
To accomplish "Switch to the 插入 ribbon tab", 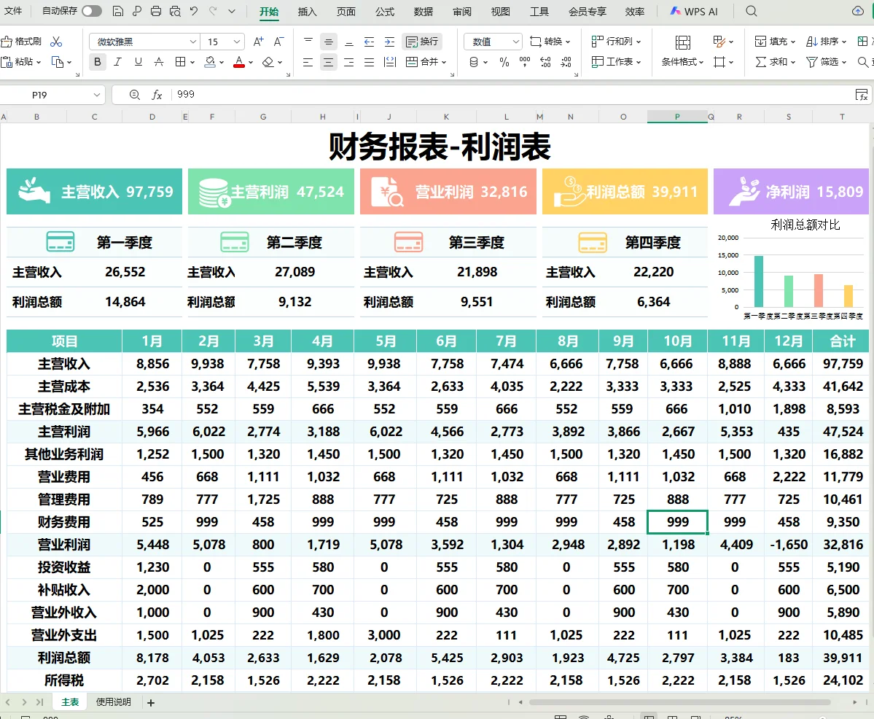I will (x=307, y=11).
